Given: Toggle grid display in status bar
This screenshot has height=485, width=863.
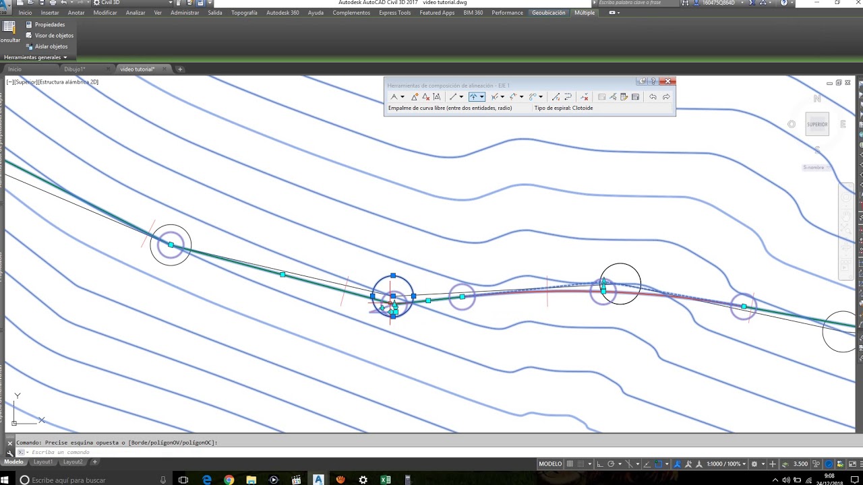Looking at the screenshot, I should pyautogui.click(x=570, y=463).
